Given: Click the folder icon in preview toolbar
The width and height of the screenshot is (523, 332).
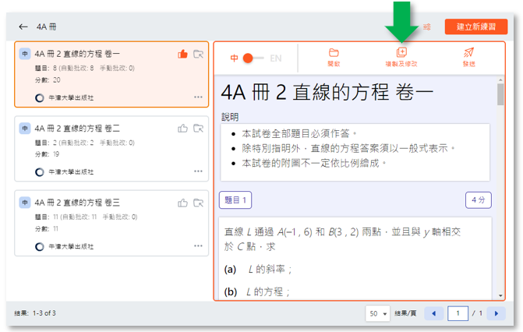Looking at the screenshot, I should click(x=334, y=53).
